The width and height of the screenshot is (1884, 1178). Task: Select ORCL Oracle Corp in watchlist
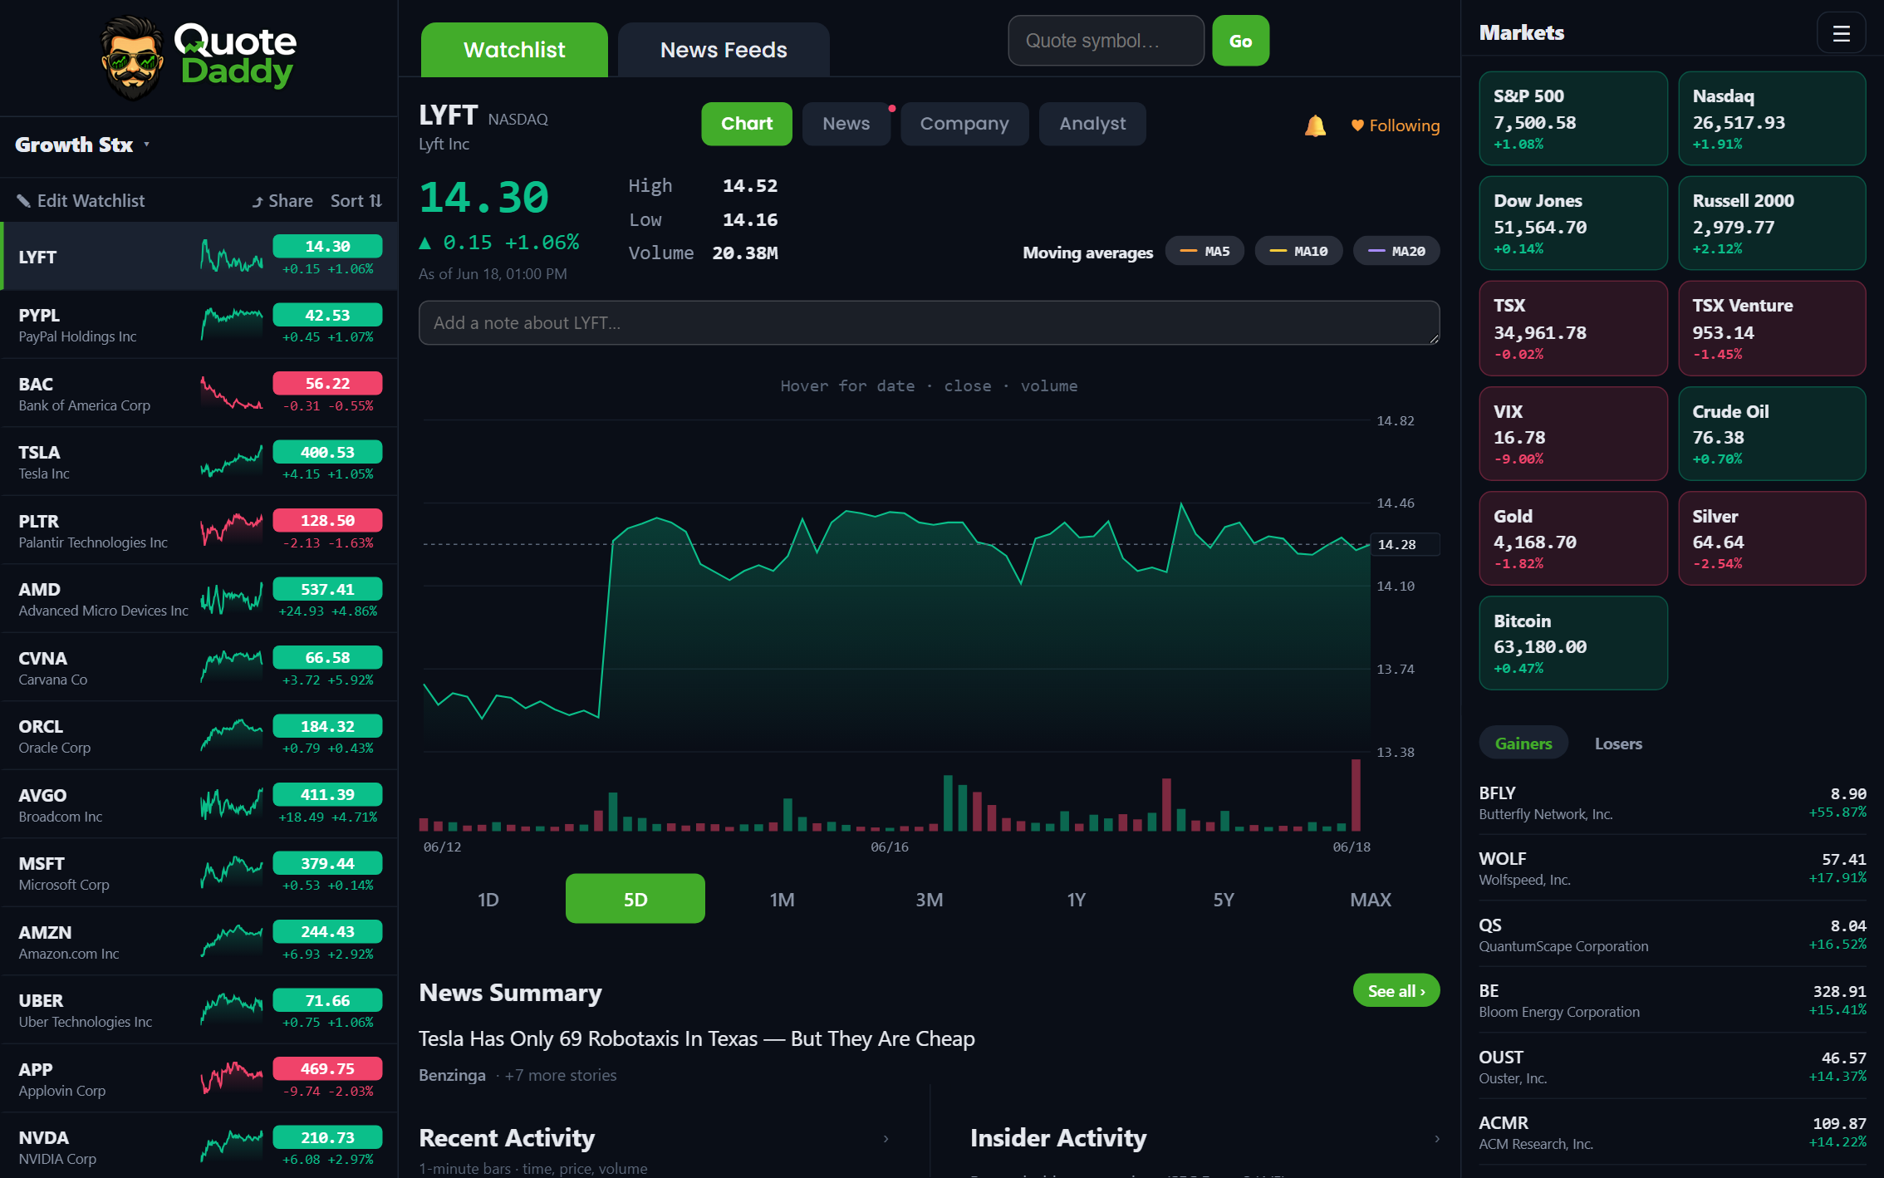[x=199, y=736]
